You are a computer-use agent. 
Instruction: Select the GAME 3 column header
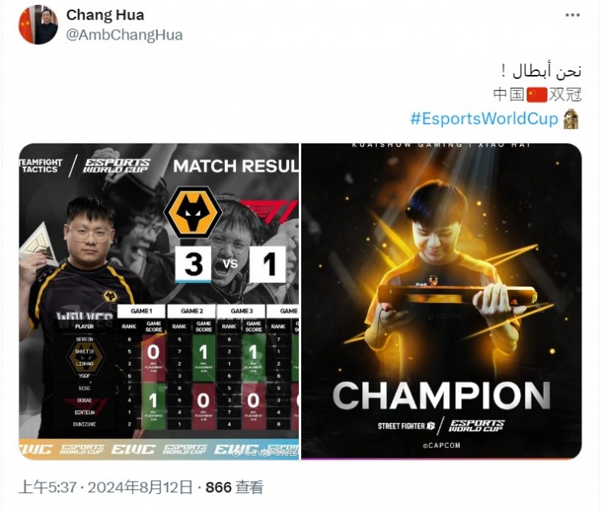[x=242, y=311]
